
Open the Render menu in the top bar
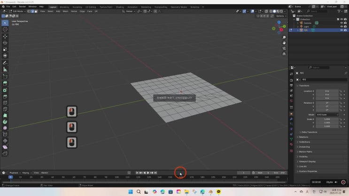pyautogui.click(x=23, y=7)
